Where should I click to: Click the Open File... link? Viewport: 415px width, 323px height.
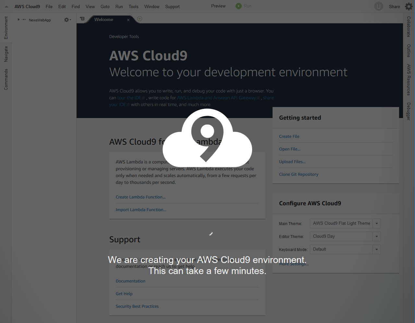click(x=290, y=149)
